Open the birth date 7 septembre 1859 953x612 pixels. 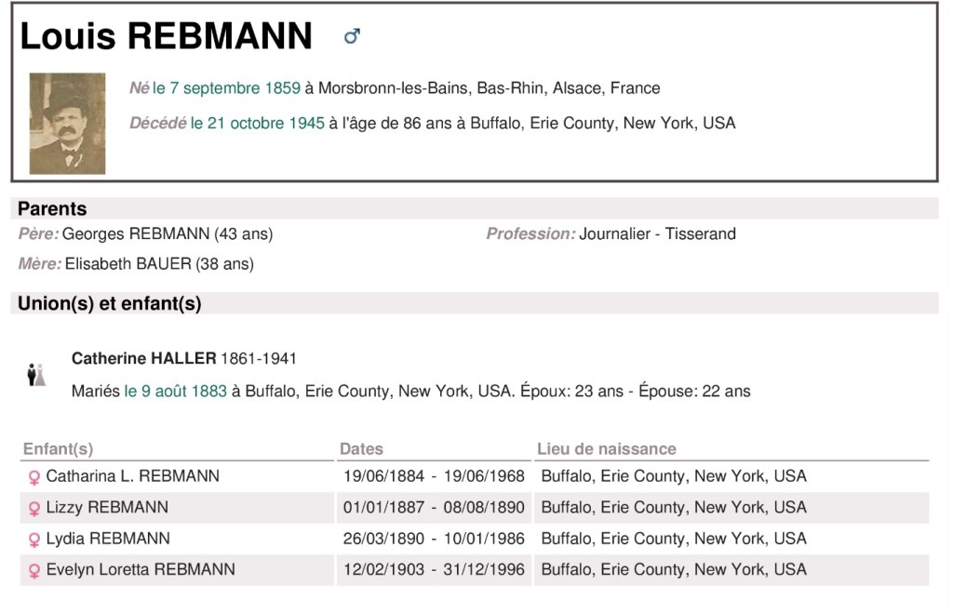coord(226,88)
